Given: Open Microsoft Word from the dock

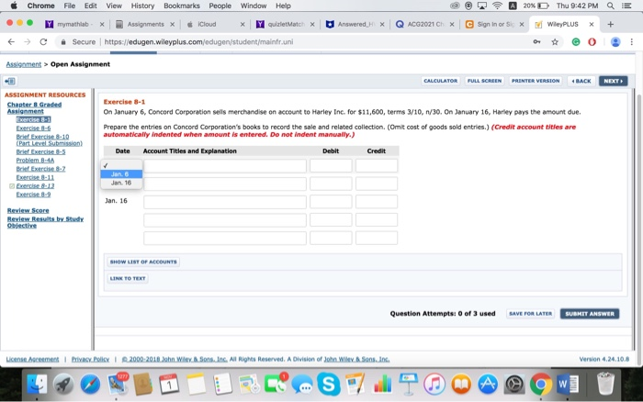Looking at the screenshot, I should pyautogui.click(x=568, y=385).
